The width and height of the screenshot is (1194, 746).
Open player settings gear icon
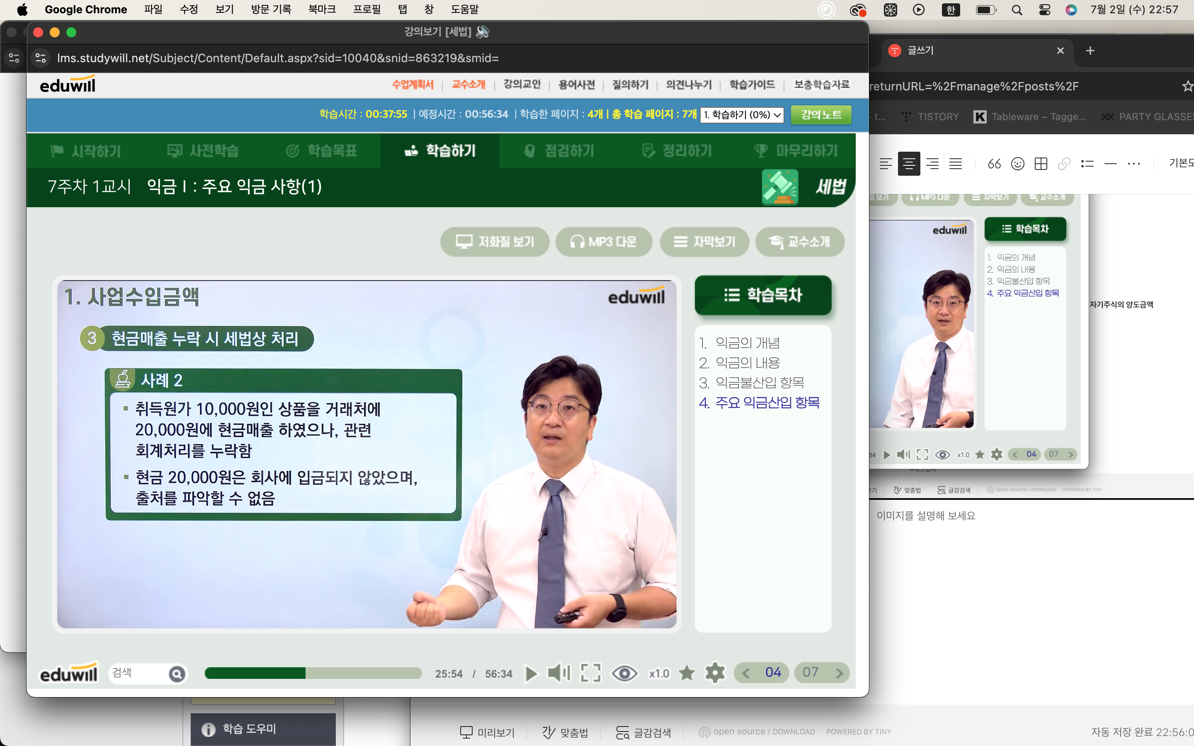coord(715,673)
